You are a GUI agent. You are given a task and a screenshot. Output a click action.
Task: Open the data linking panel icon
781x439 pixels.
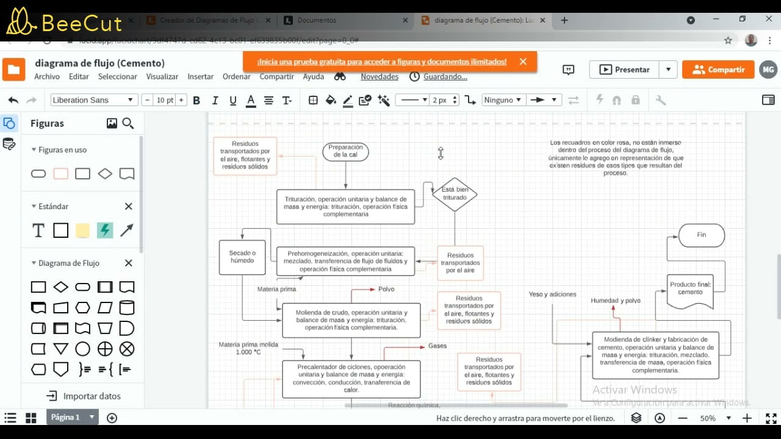point(9,145)
